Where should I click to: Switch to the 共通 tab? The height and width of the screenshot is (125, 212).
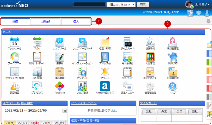click(x=15, y=22)
